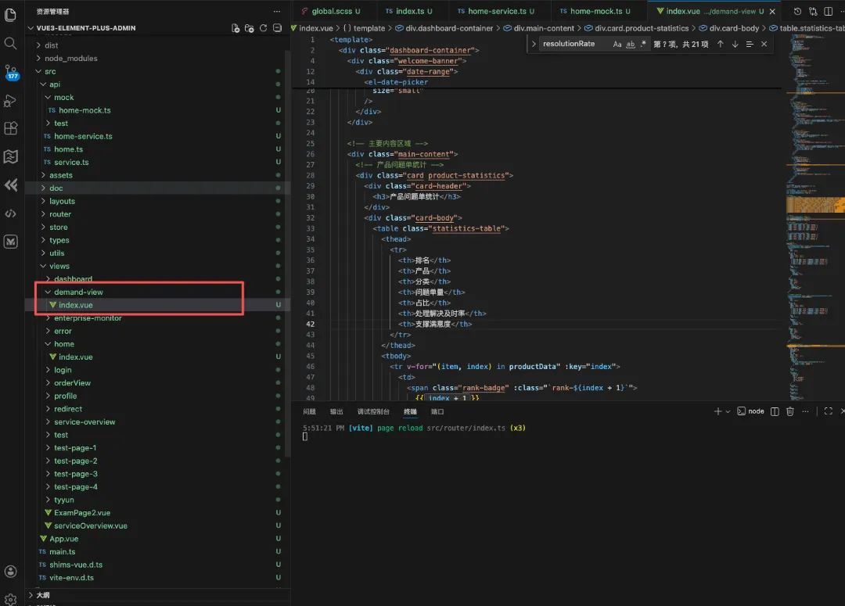Click New File icon in explorer header
The height and width of the screenshot is (606, 845).
click(236, 28)
